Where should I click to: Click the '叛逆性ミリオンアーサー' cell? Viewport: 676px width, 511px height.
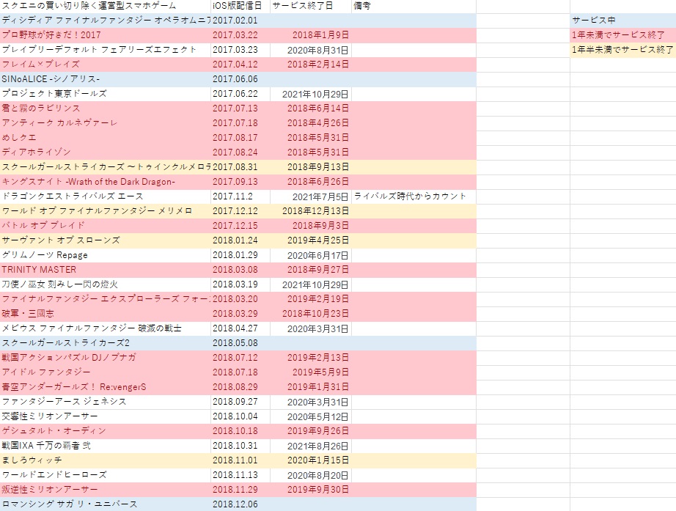click(106, 490)
